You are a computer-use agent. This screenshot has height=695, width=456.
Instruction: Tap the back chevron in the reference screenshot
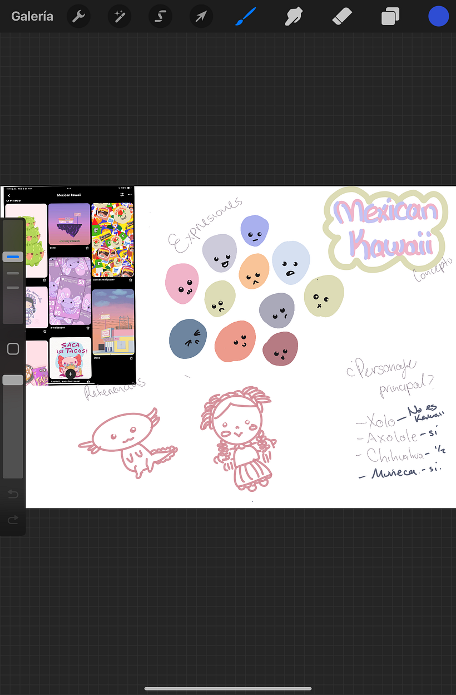click(8, 196)
